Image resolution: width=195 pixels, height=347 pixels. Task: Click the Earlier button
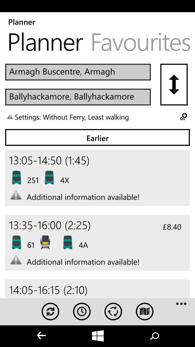(x=97, y=138)
